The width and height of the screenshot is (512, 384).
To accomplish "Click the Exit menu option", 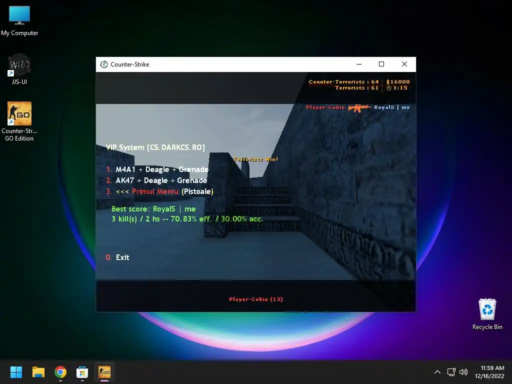I will [117, 257].
